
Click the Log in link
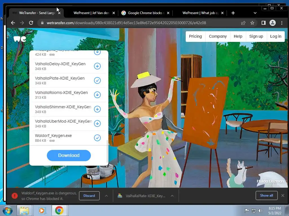click(276, 36)
